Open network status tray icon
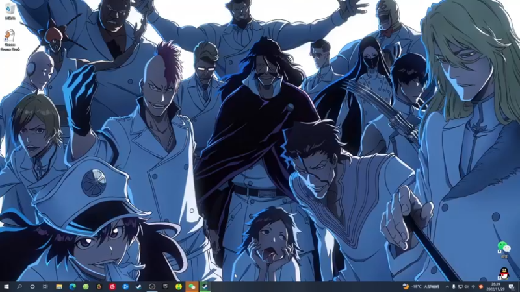The height and width of the screenshot is (292, 520). pos(460,287)
